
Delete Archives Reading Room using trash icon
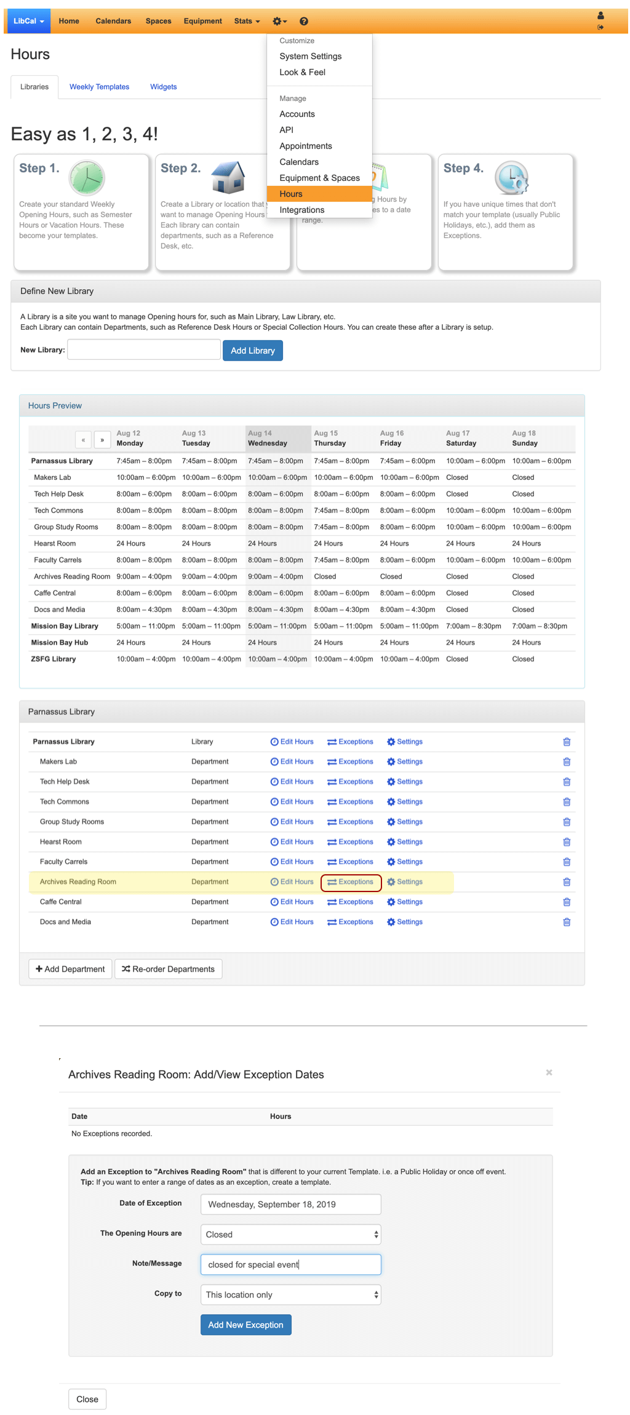[x=567, y=882]
